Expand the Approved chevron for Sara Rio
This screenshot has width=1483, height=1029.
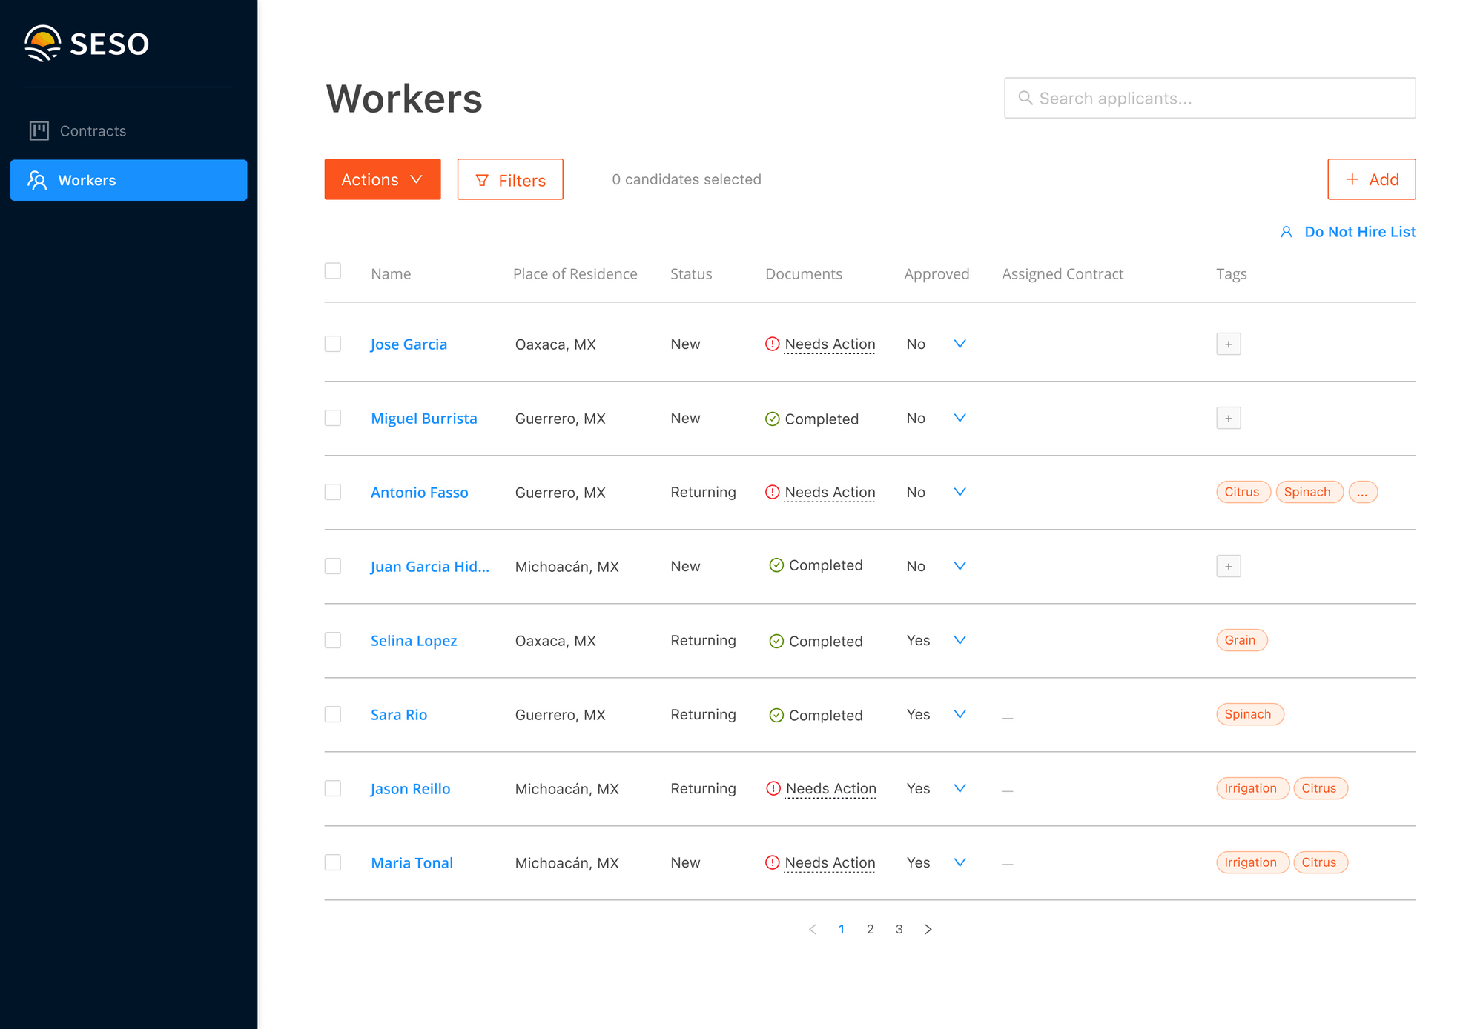[x=960, y=714]
